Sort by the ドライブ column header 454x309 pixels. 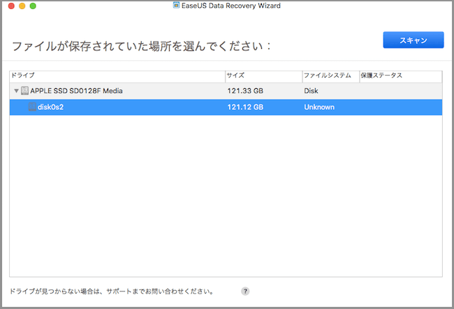point(117,77)
